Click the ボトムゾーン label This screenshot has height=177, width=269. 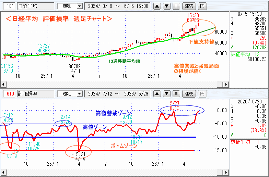124,146
